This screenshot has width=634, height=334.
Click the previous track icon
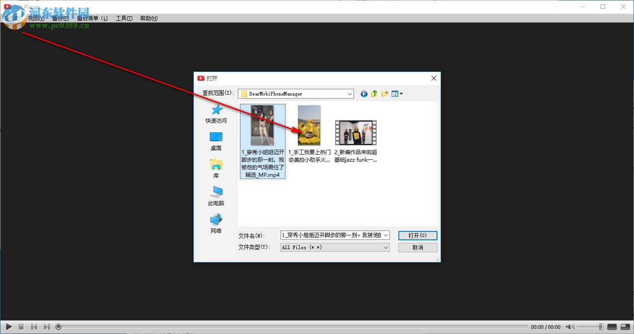(x=34, y=326)
